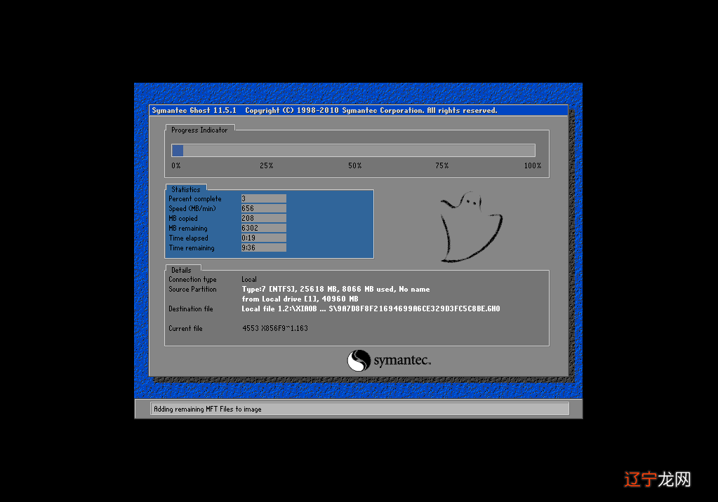Click the Speed value 656
The image size is (718, 502).
264,208
